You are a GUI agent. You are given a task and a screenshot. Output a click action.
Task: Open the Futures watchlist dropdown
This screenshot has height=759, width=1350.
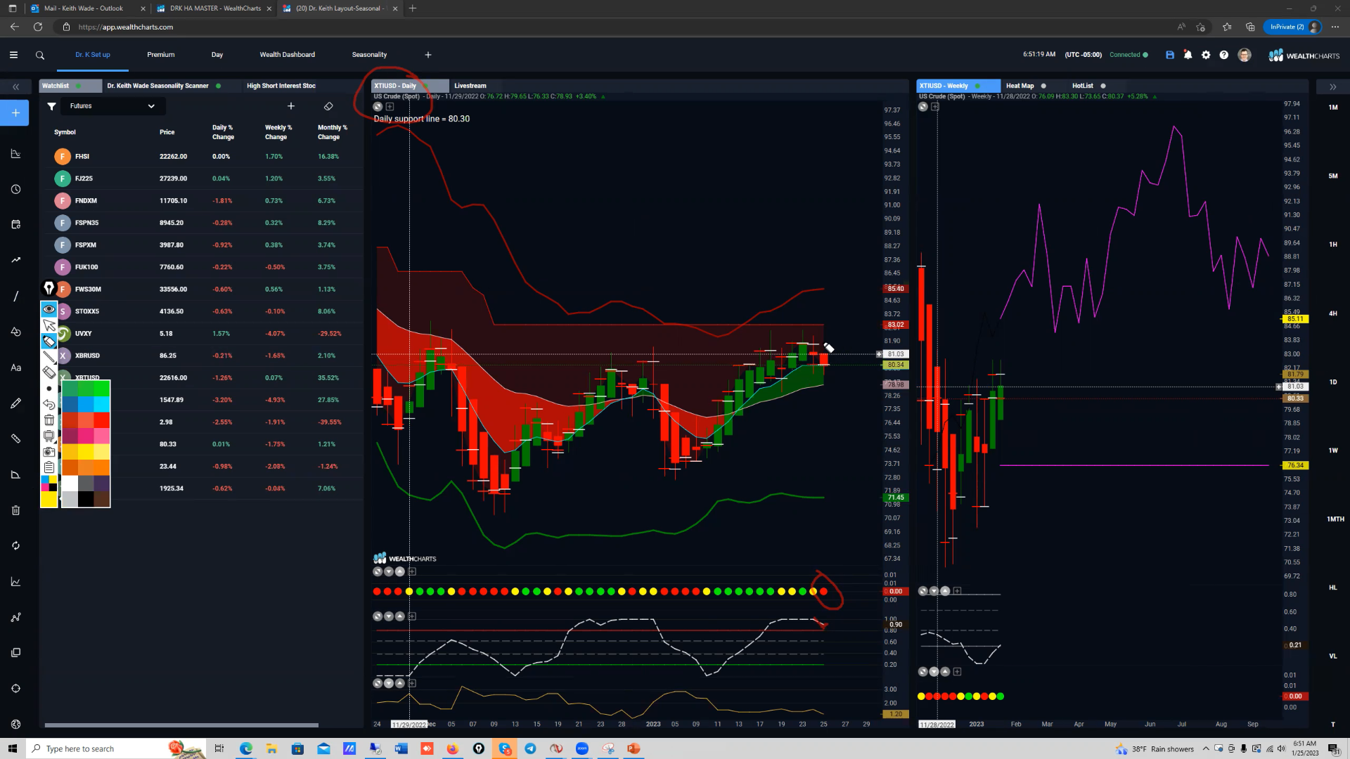click(112, 106)
